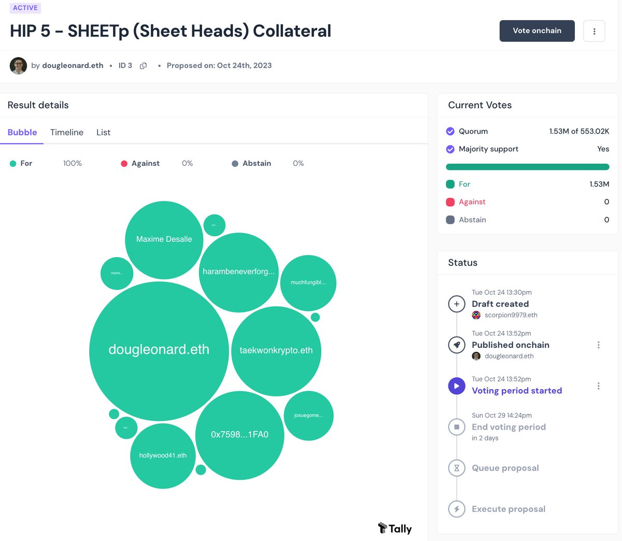Click the End voting period stop icon
Screen dimensions: 622x541
click(457, 427)
